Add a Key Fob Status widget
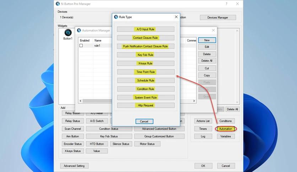 tap(109, 136)
